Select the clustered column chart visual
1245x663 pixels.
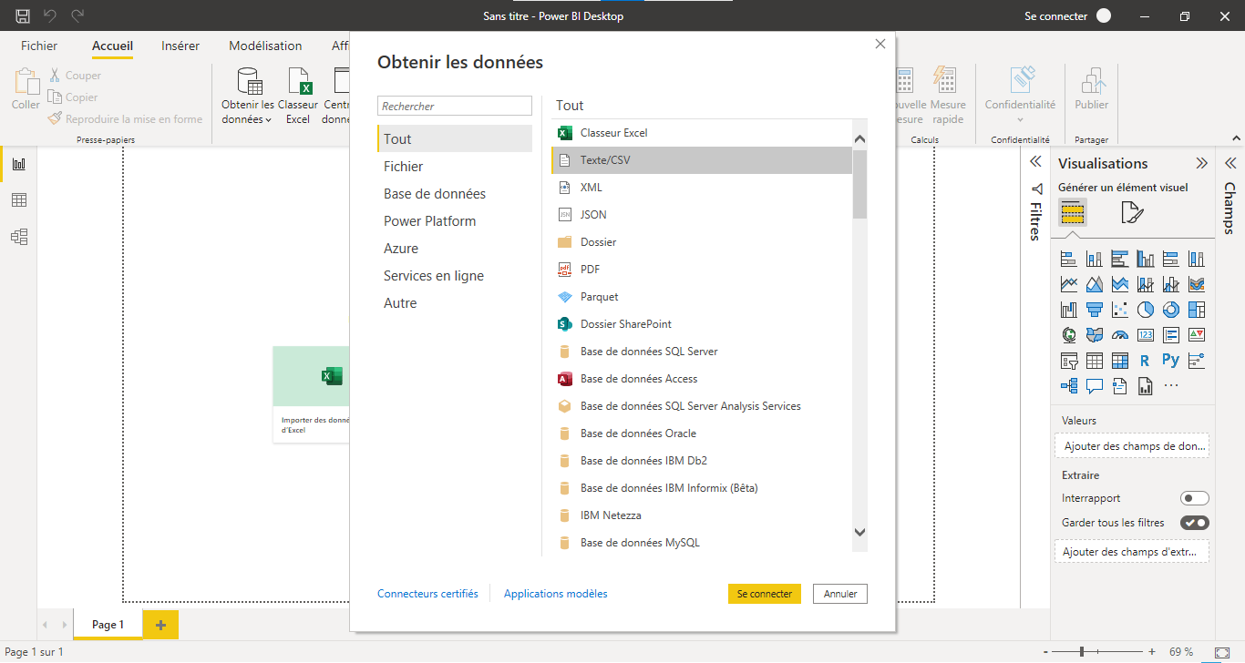pyautogui.click(x=1146, y=259)
